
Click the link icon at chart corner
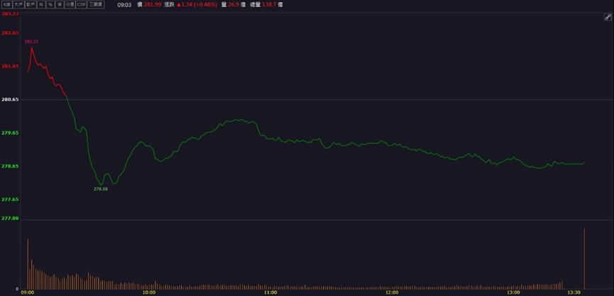(x=608, y=17)
